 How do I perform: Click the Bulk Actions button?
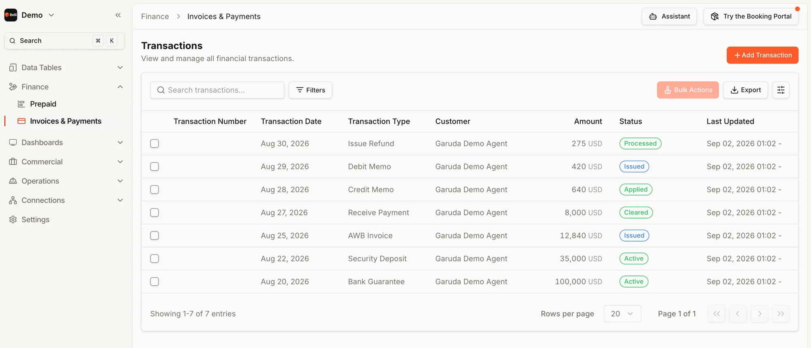point(688,90)
